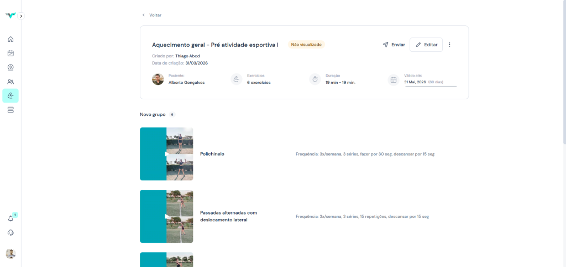This screenshot has width=566, height=267.
Task: Click the home icon in sidebar
Action: pyautogui.click(x=11, y=39)
